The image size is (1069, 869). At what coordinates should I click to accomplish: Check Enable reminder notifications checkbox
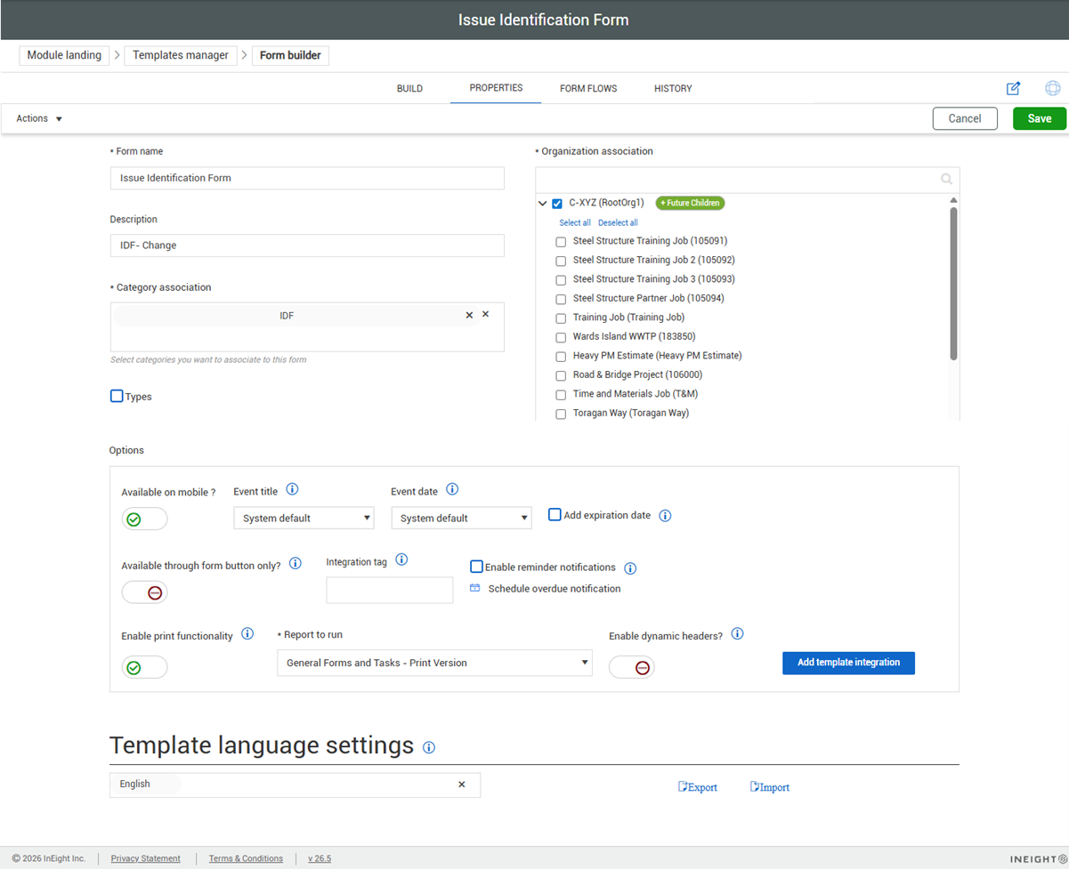click(476, 567)
